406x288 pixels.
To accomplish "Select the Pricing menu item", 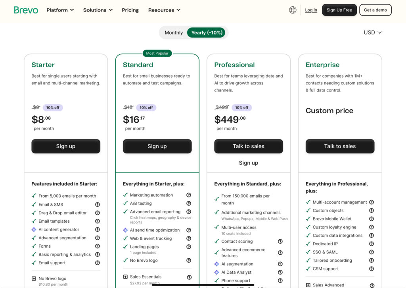I will [130, 10].
